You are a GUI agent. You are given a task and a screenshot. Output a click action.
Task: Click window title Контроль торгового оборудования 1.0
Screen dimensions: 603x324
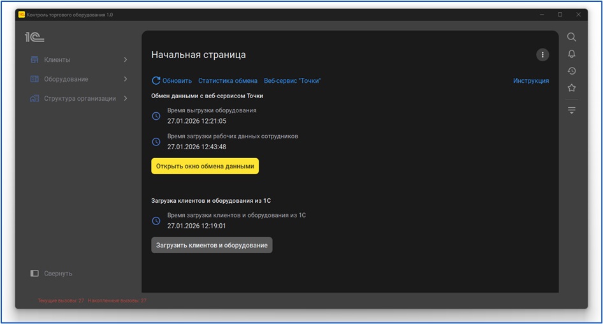(69, 15)
